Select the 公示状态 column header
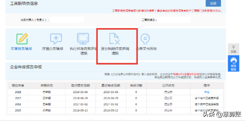245x121 pixels. [x=169, y=85]
